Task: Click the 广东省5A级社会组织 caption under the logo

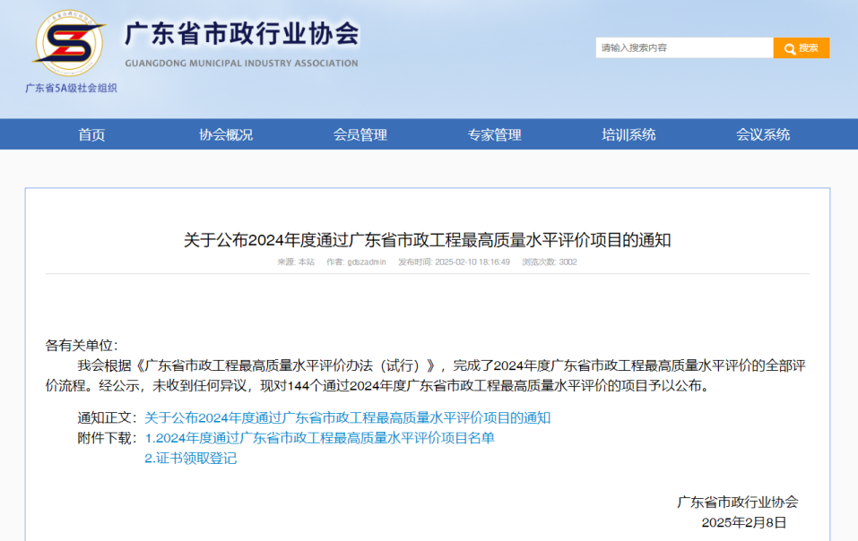Action: click(x=71, y=88)
